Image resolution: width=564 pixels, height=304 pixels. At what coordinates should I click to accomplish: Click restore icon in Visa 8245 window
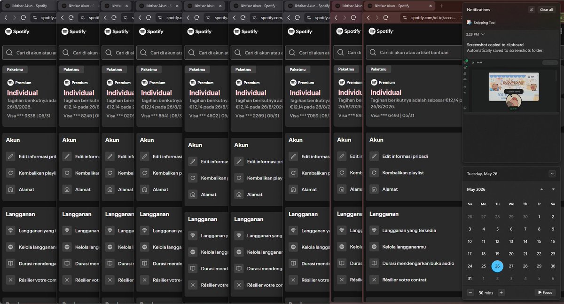pos(67,173)
